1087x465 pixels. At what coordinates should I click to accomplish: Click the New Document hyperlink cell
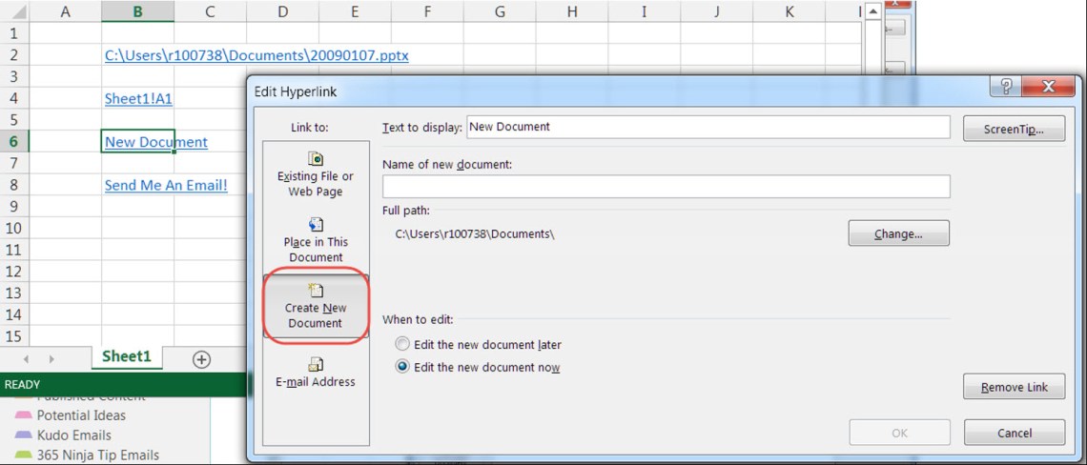137,141
